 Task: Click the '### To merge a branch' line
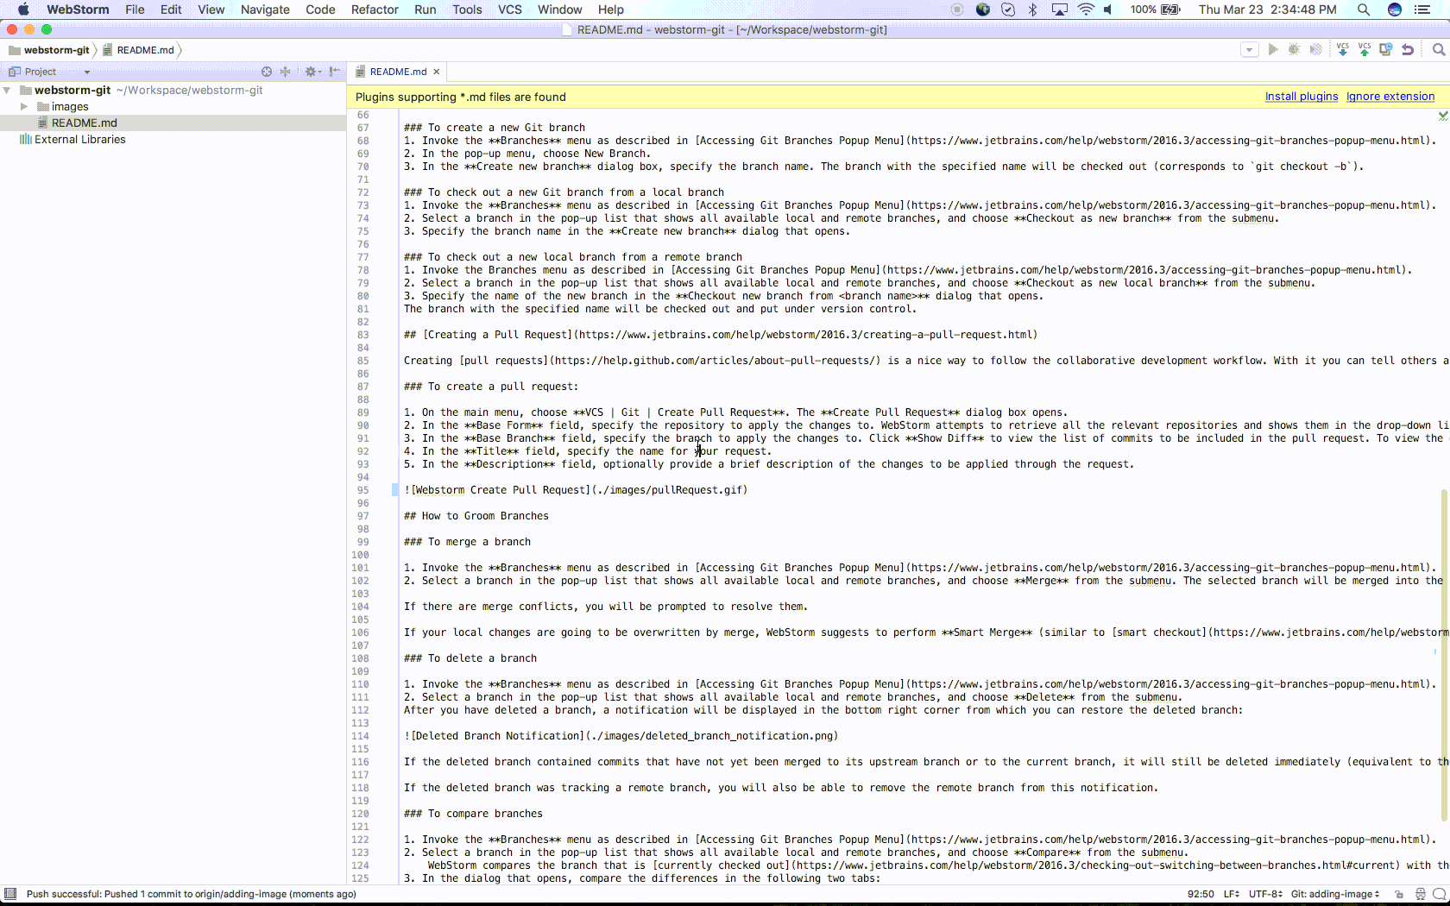[x=467, y=542]
